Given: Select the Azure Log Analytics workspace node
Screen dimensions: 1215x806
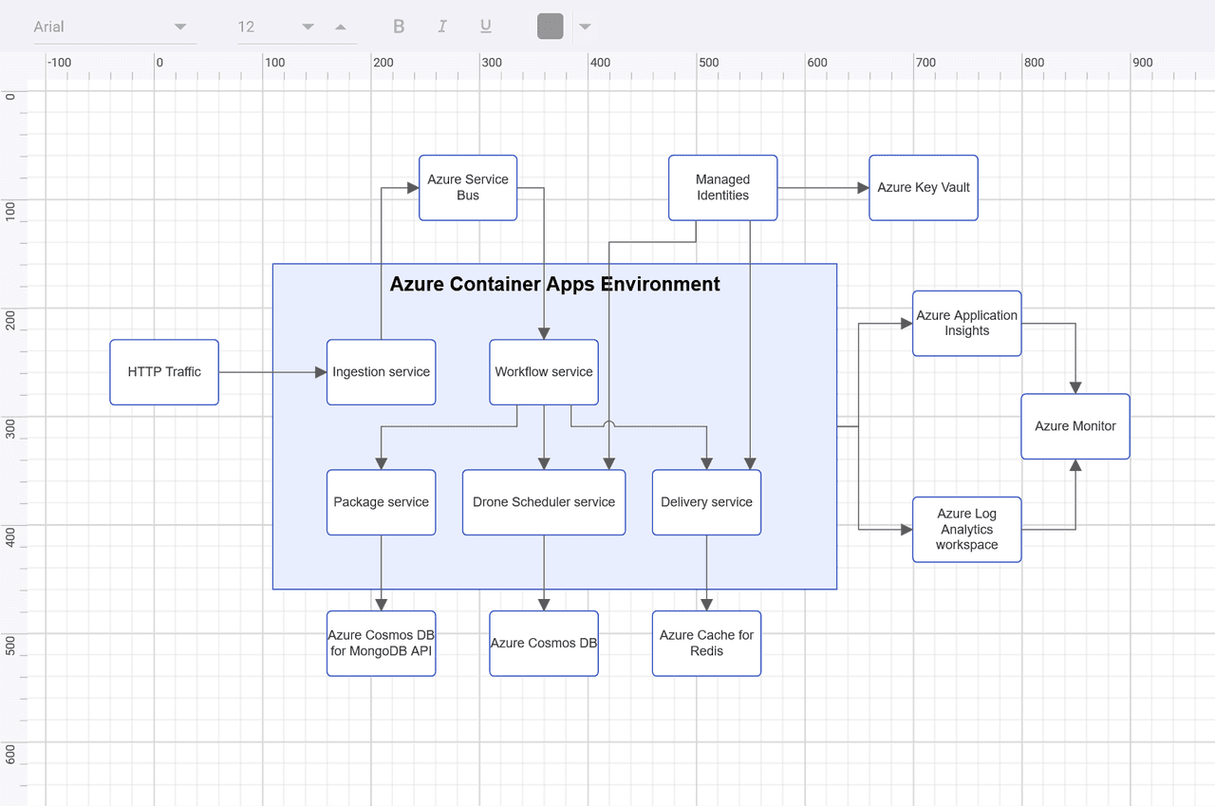Looking at the screenshot, I should pyautogui.click(x=967, y=530).
